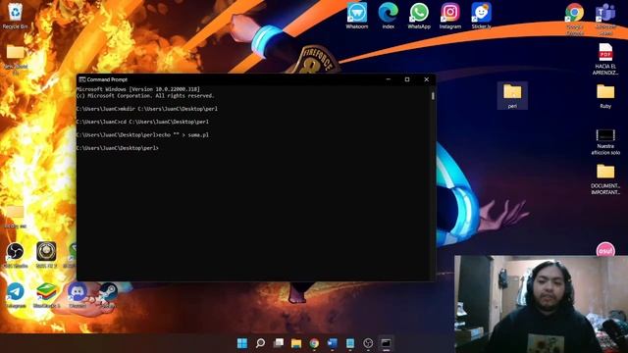Click the 'Microsoft Windows [Version' line
The image size is (628, 353).
(x=138, y=89)
